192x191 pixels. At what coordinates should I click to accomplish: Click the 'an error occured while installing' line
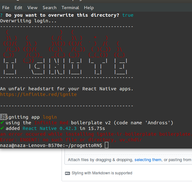96,134
